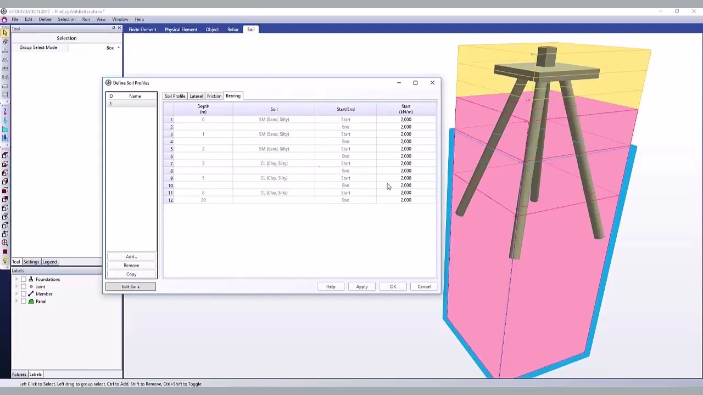Switch to the Finite Element tab
The image size is (703, 395).
pyautogui.click(x=142, y=29)
